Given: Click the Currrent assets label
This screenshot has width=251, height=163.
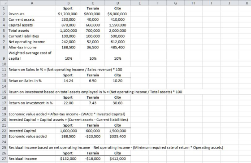Looking at the screenshot, I should 22,20.
